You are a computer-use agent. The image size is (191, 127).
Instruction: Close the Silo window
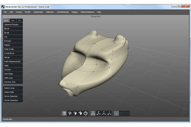(x=186, y=6)
